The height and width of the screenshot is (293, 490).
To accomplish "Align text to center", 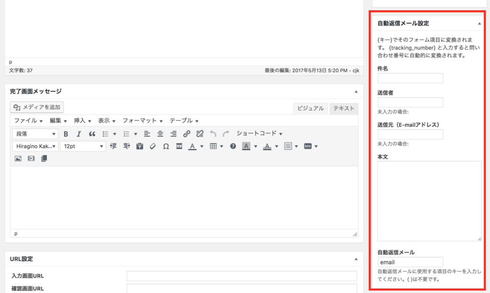I will pyautogui.click(x=160, y=134).
